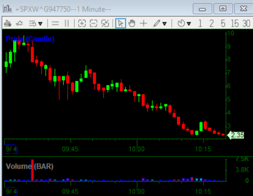
Task: Click the clock time interval icon
Action: click(x=181, y=23)
